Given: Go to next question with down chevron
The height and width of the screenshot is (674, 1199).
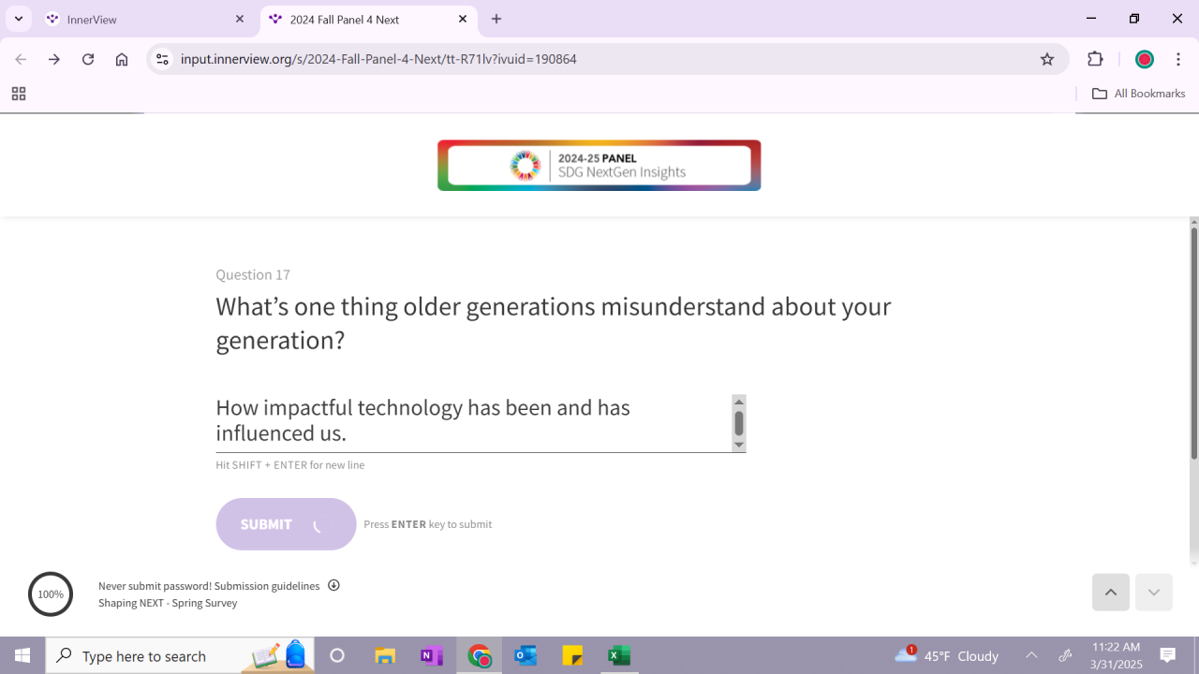Looking at the screenshot, I should [1154, 593].
